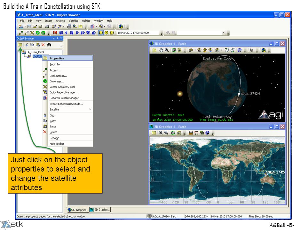
Task: Choose Properties from the context menu
Action: pyautogui.click(x=68, y=58)
